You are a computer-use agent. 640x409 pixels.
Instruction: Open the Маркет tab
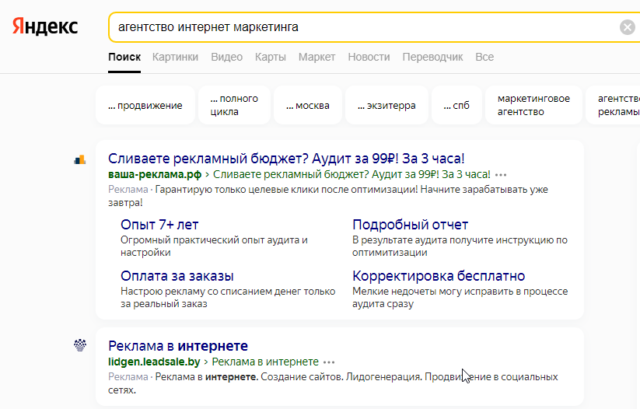tap(317, 57)
